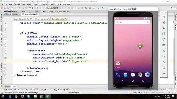Tap Recents square in emulator navigation bar
Viewport: 177px width, 99px height.
pos(143,81)
